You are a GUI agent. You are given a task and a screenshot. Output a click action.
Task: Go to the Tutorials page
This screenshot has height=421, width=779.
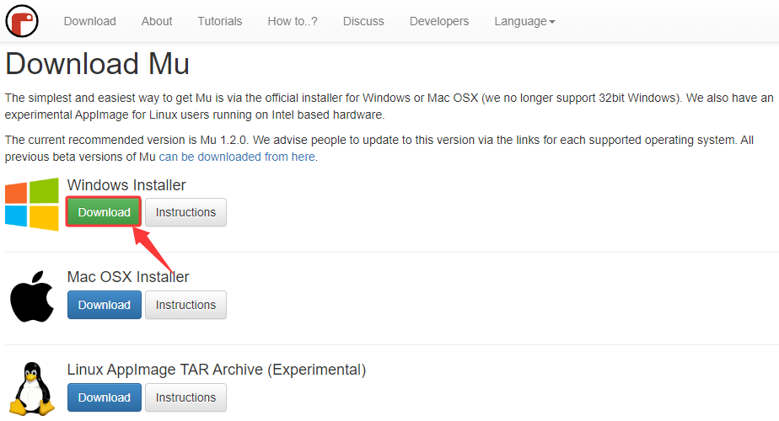coord(220,21)
